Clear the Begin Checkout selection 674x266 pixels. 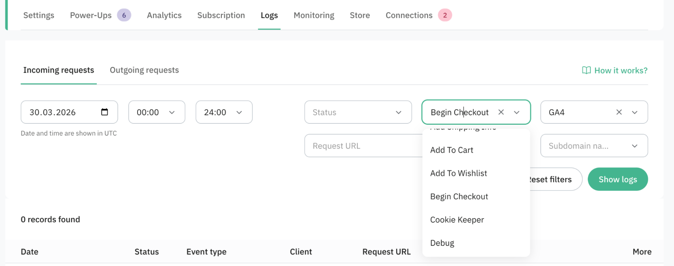click(501, 112)
